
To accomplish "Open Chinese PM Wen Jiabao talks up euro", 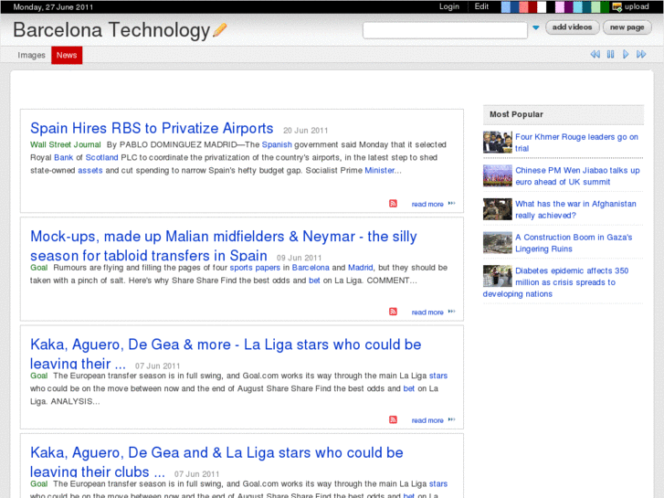I will (x=577, y=175).
